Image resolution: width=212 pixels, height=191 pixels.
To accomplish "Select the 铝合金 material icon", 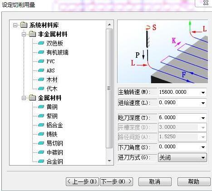I will 41,125.
